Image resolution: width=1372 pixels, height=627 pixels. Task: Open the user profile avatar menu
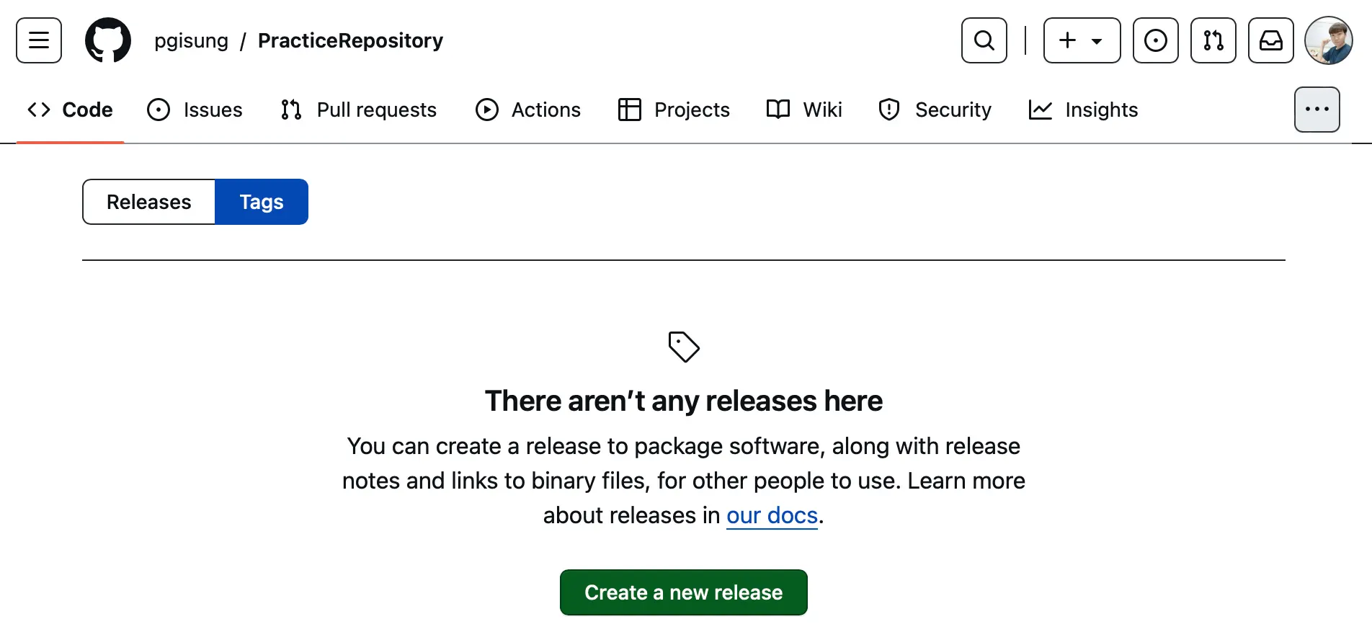click(1329, 40)
